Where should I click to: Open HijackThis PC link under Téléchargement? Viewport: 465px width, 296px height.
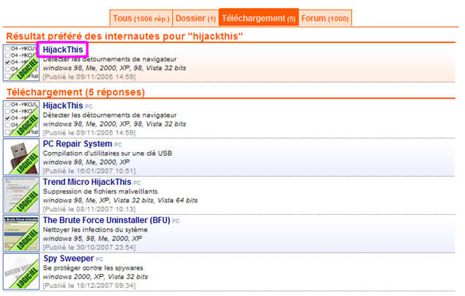tap(63, 106)
